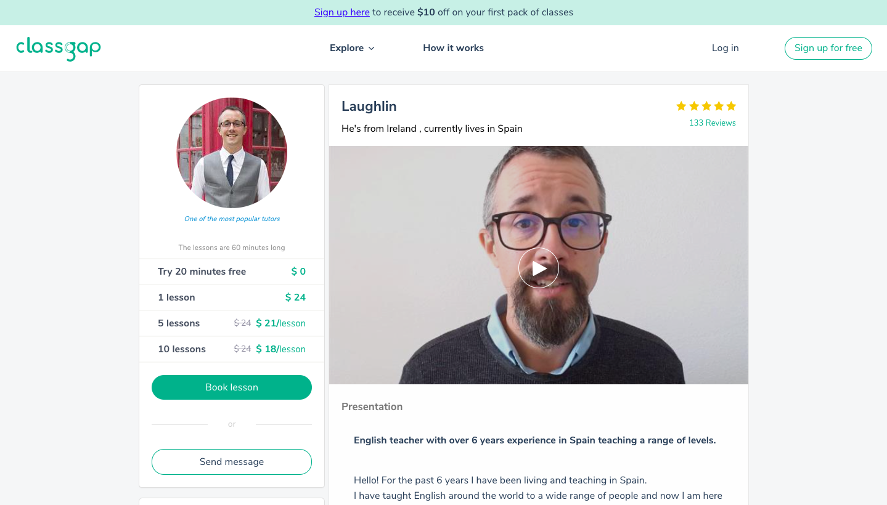Select the Try 20 minutes free option
The height and width of the screenshot is (505, 887).
pos(232,272)
